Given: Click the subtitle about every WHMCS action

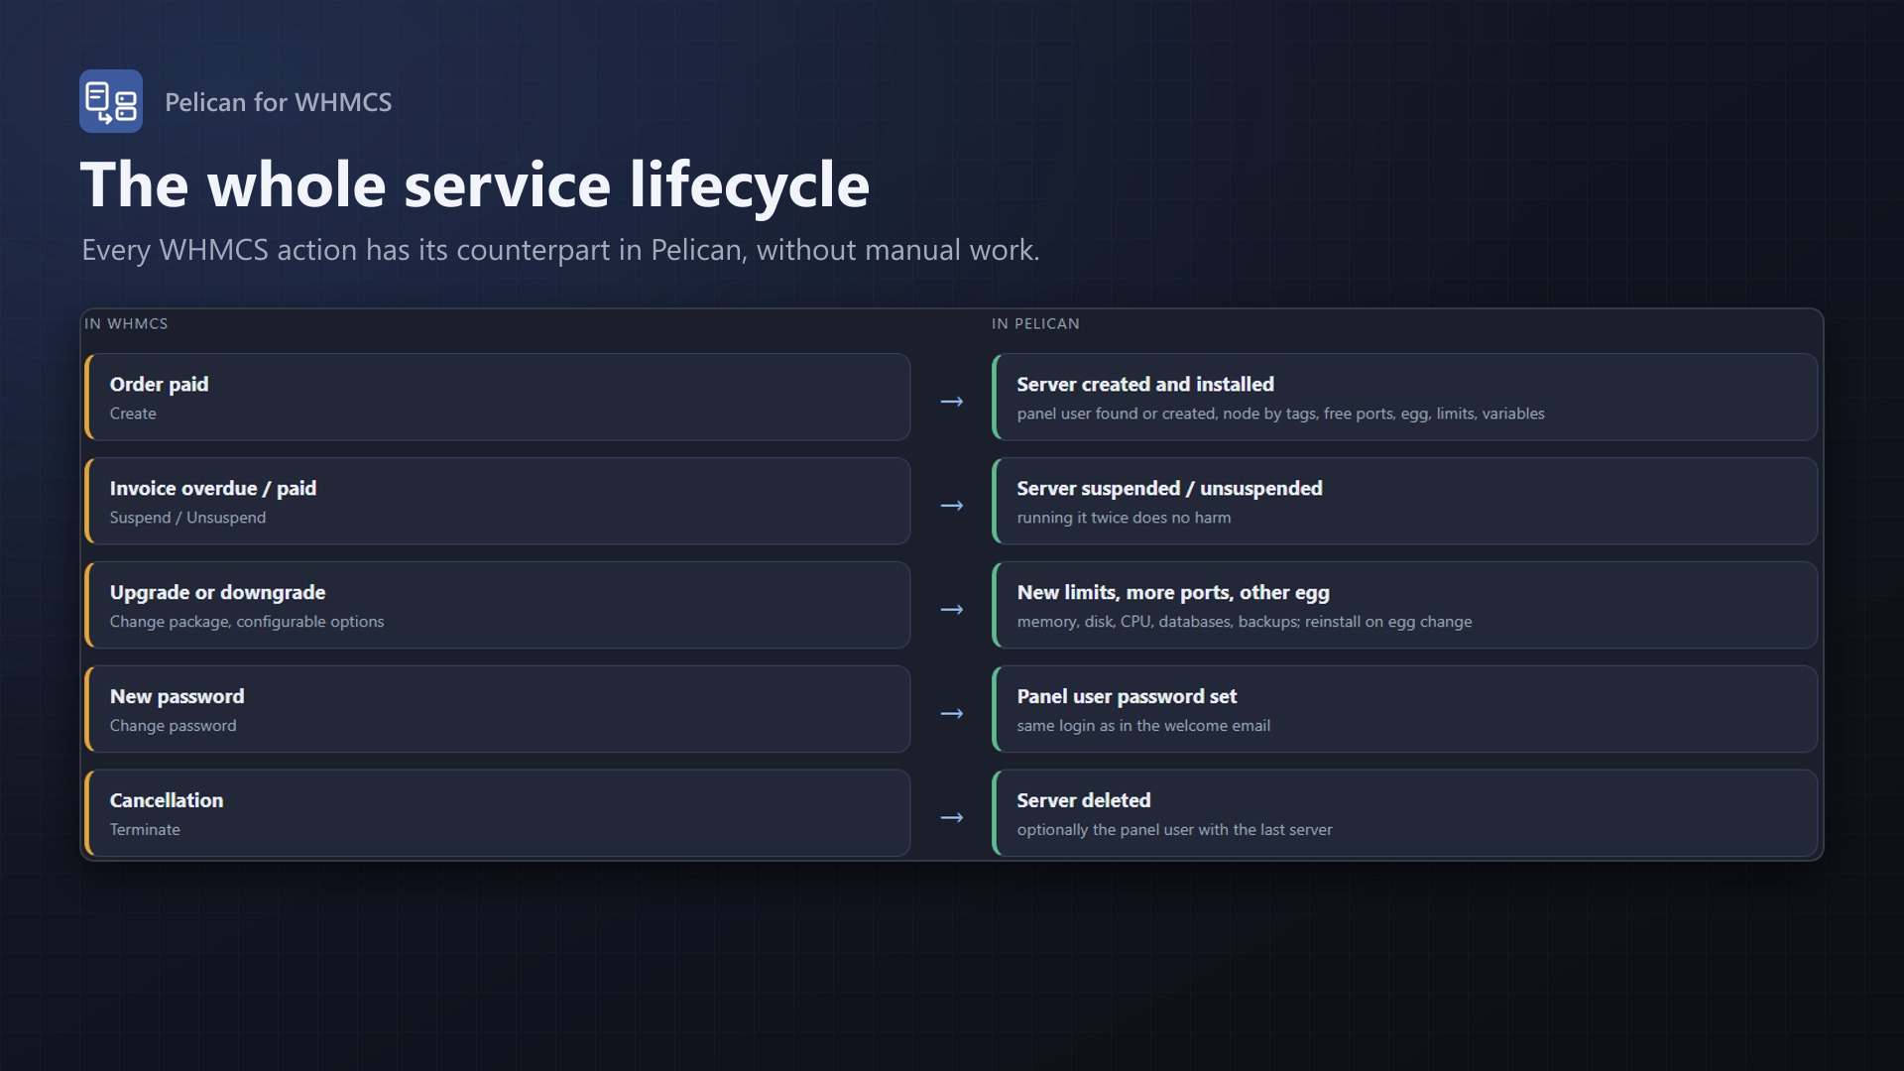Looking at the screenshot, I should click(560, 250).
